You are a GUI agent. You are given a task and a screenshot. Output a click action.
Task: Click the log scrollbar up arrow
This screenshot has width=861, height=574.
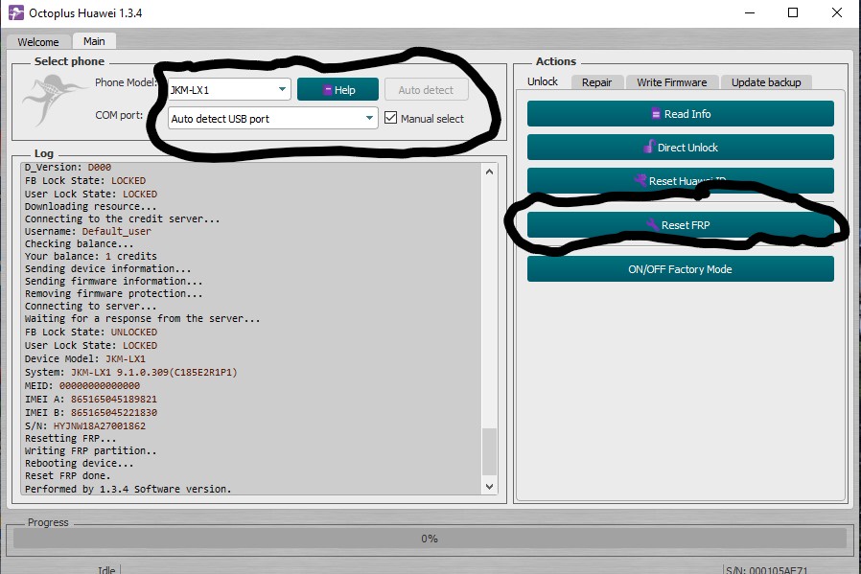click(x=489, y=172)
